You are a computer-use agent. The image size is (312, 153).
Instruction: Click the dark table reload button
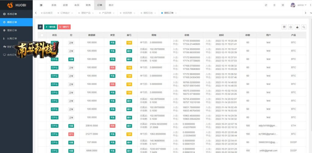40,27
